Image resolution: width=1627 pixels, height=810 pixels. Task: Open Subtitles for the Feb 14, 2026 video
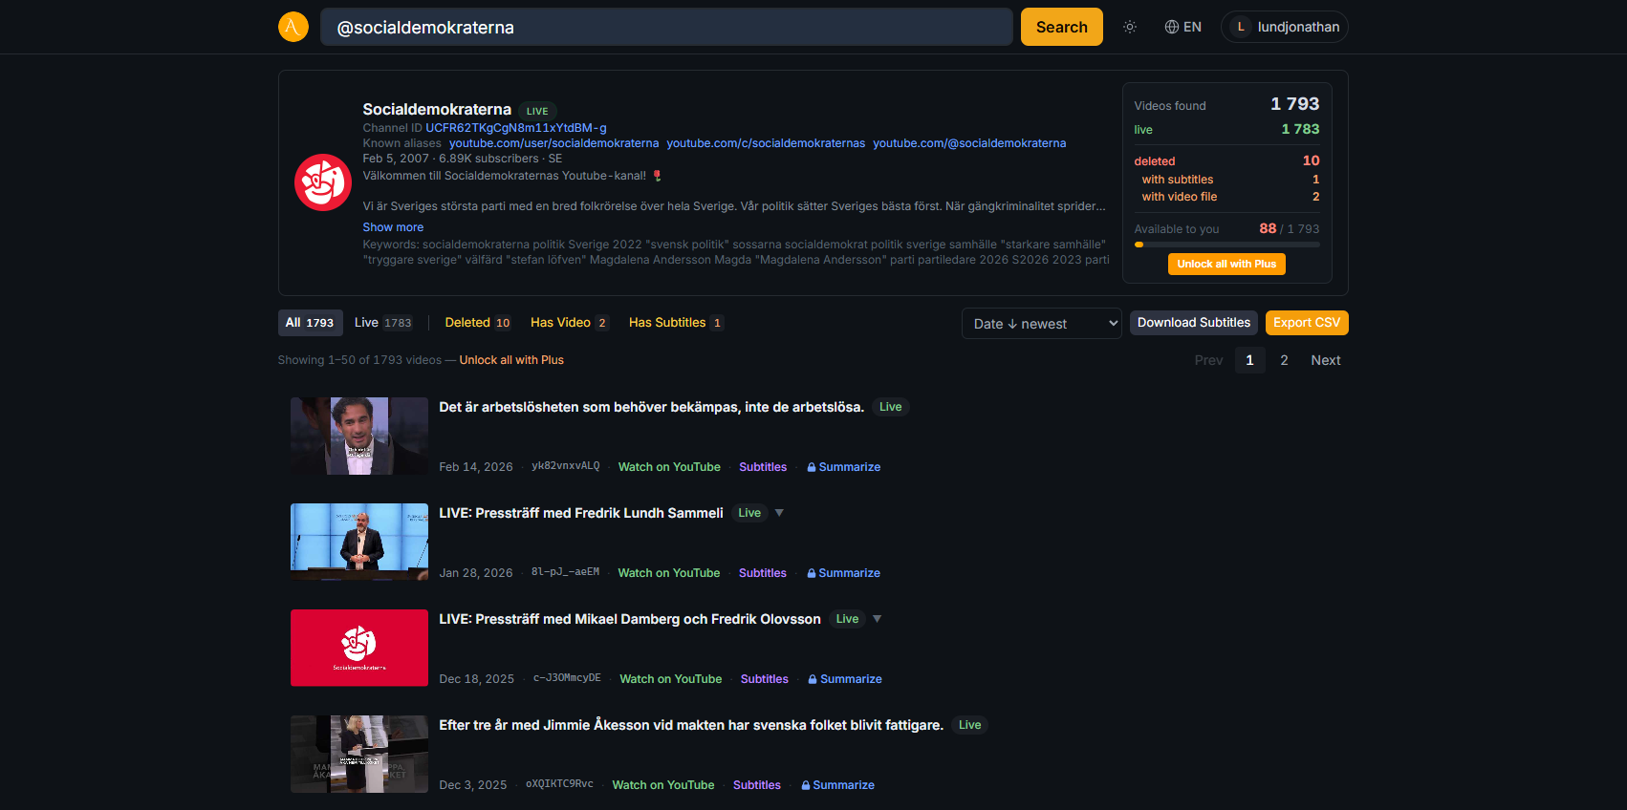(763, 467)
